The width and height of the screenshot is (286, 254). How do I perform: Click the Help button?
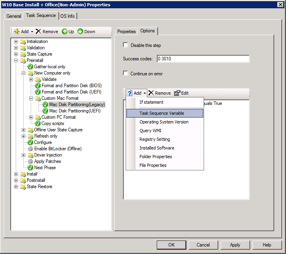point(267,245)
